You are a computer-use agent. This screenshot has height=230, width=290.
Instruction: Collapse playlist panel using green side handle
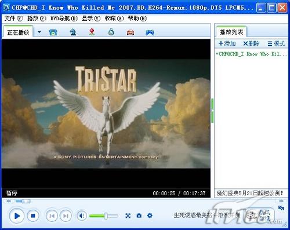coord(212,111)
